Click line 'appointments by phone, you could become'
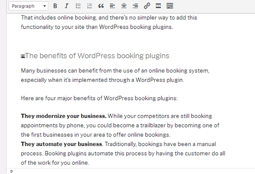The width and height of the screenshot is (255, 174). [120, 125]
